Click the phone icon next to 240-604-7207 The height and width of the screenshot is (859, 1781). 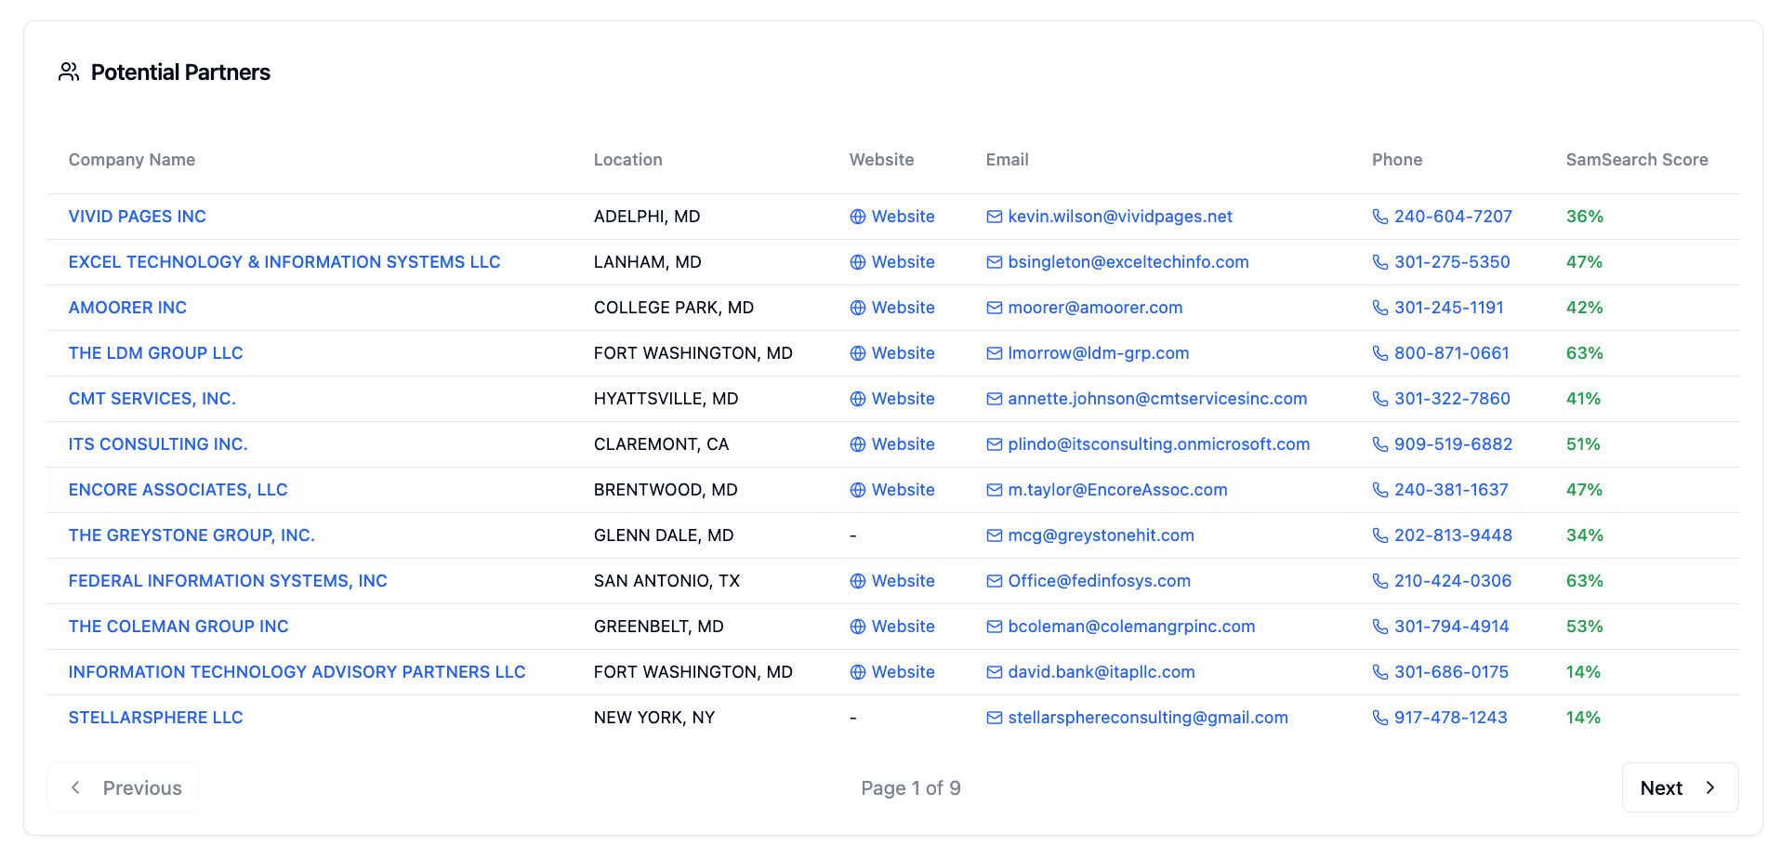(x=1379, y=217)
